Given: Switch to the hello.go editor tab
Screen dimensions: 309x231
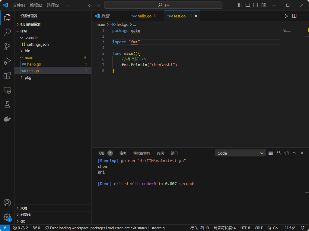Looking at the screenshot, I should pos(144,16).
